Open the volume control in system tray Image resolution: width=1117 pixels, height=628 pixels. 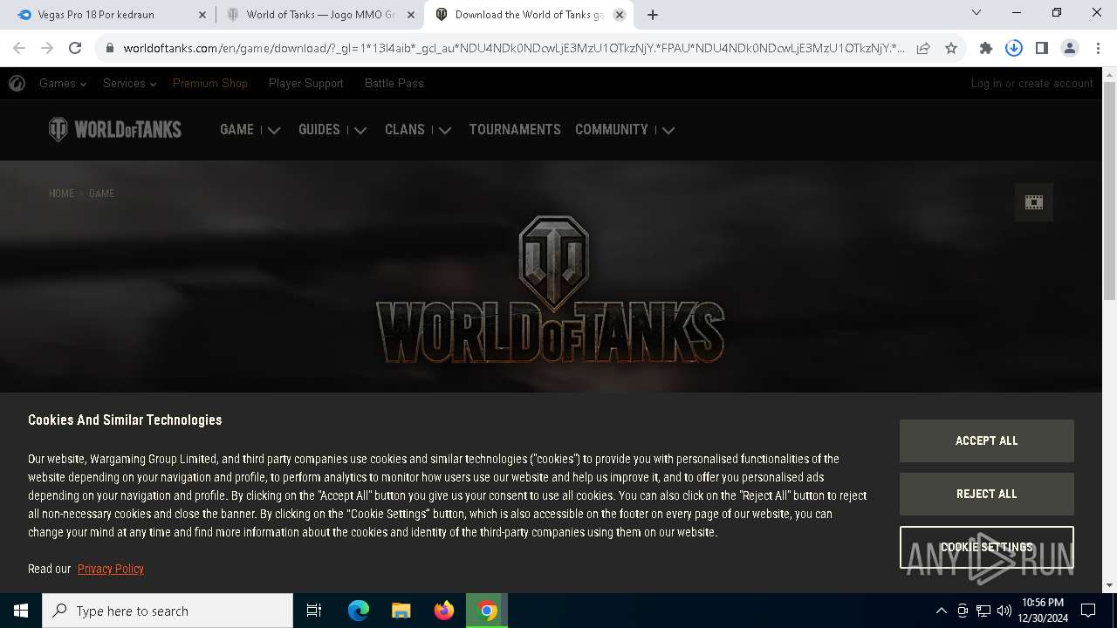[x=1004, y=611]
